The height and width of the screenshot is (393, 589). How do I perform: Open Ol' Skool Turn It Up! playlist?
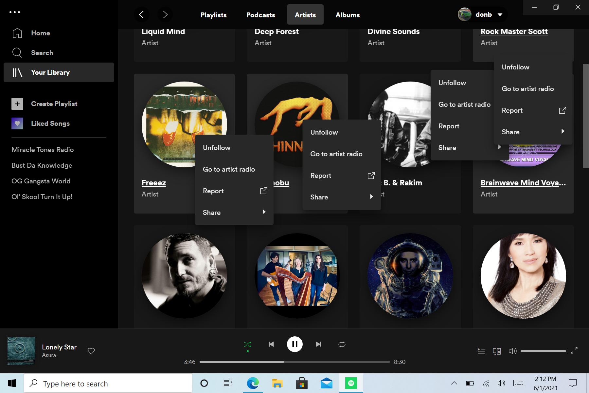tap(42, 197)
